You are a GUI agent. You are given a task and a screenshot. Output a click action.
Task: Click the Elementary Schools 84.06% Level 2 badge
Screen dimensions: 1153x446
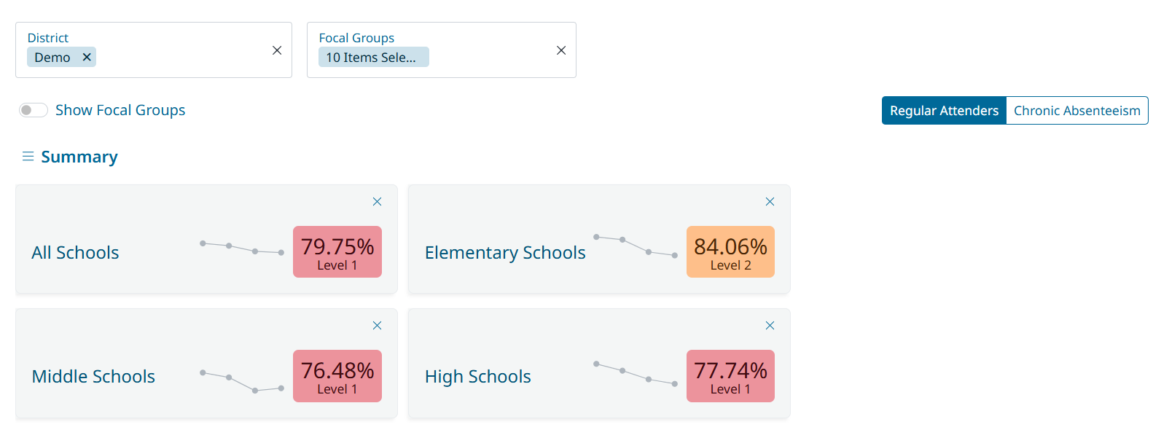(730, 252)
